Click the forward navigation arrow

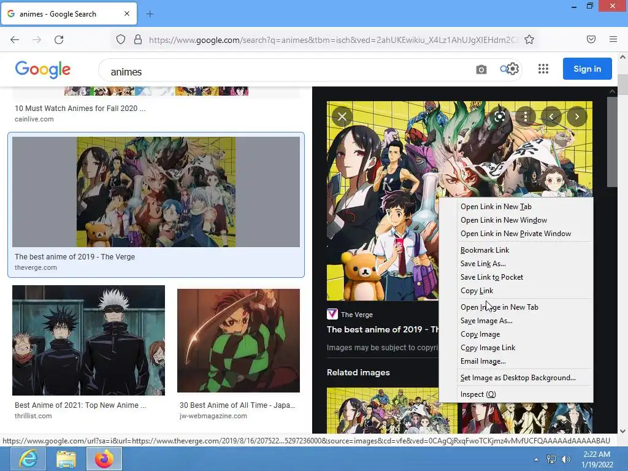[37, 40]
